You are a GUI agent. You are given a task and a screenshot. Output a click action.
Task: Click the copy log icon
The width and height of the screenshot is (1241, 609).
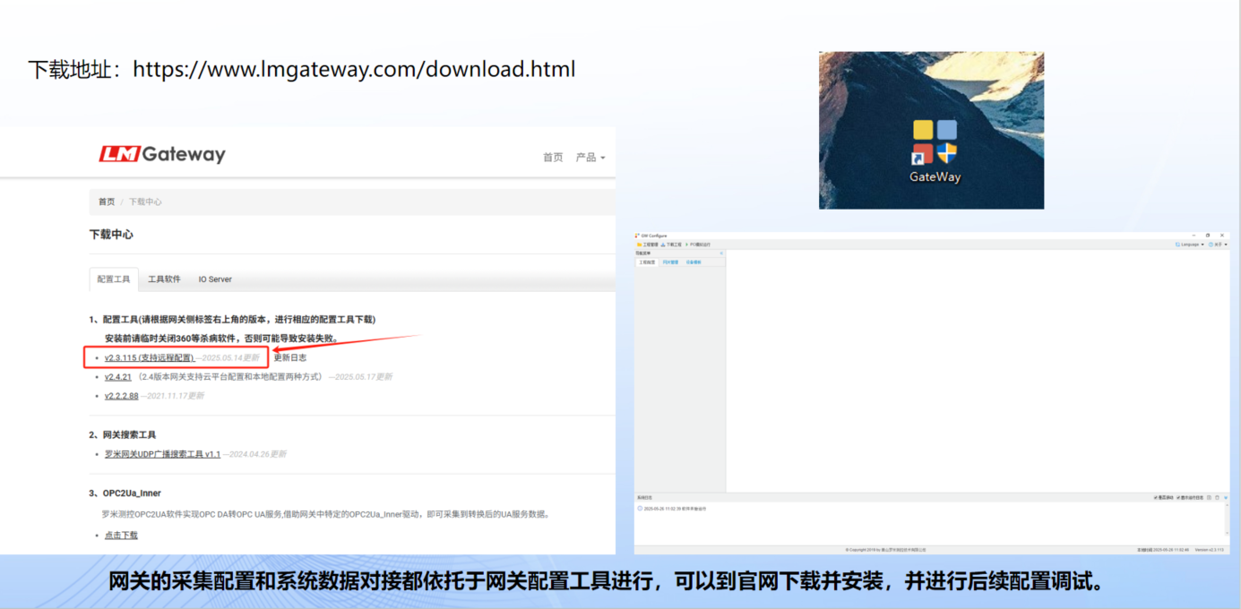pos(1209,497)
